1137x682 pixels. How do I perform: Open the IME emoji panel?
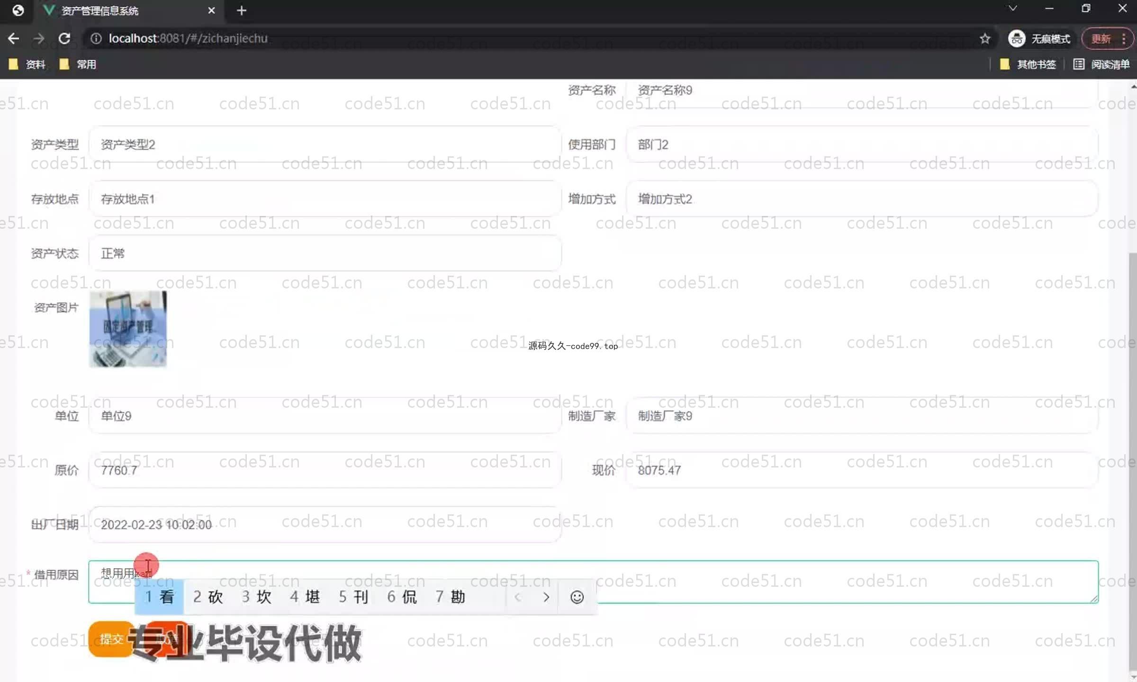coord(577,597)
